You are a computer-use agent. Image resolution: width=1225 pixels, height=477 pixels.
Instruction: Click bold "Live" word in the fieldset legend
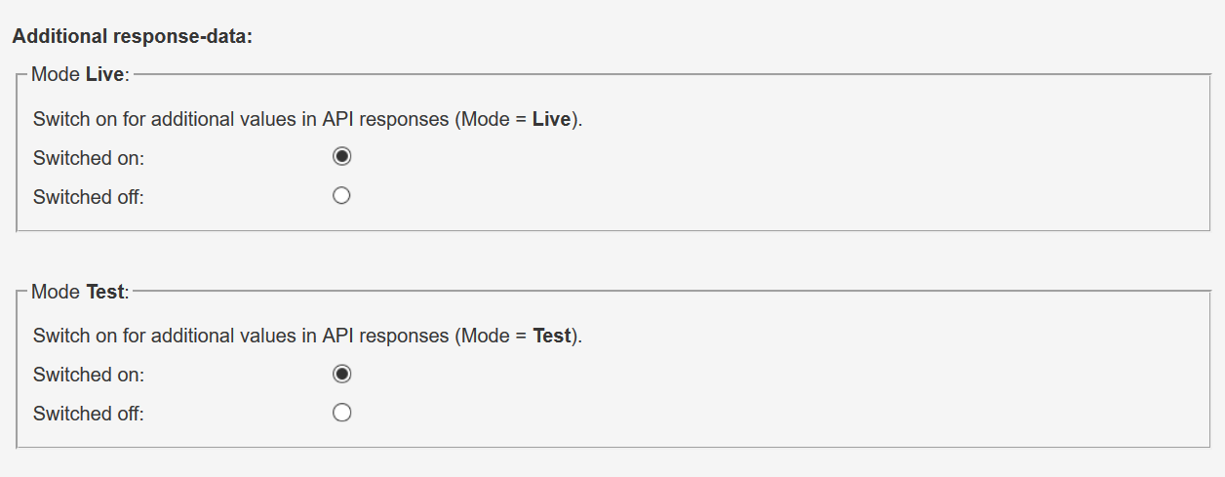105,74
